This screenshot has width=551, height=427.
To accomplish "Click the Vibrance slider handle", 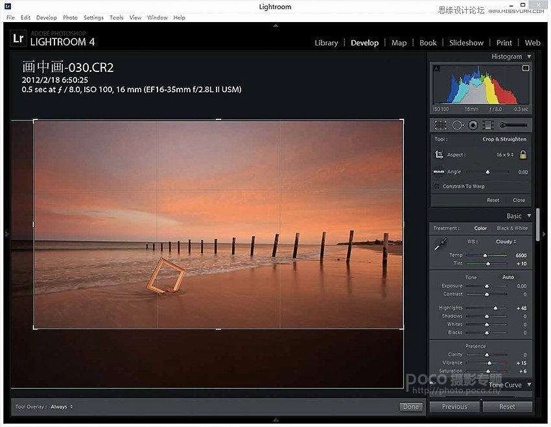I will (x=489, y=363).
